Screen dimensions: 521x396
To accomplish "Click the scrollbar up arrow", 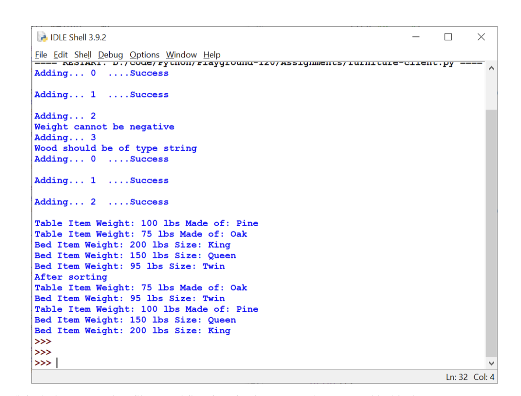I will pos(491,67).
